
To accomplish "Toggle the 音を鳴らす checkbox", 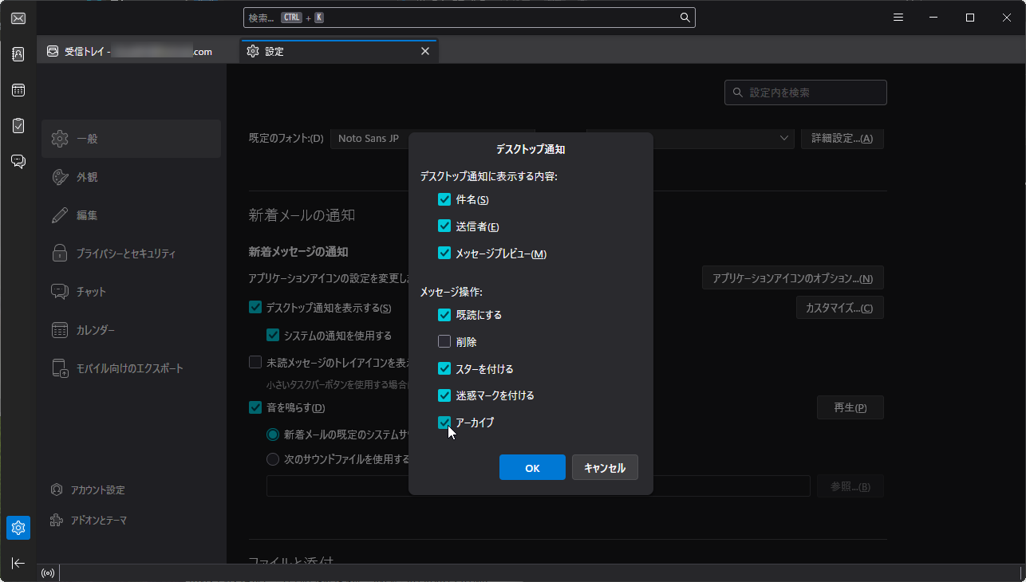I will pos(255,407).
